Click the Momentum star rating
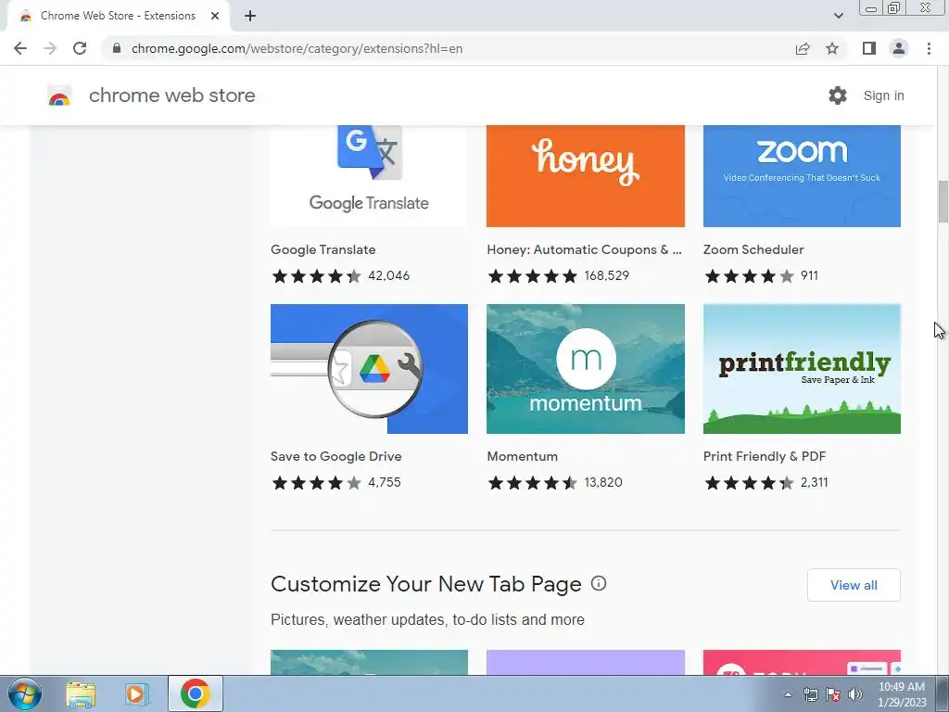The height and width of the screenshot is (712, 949). tap(533, 482)
